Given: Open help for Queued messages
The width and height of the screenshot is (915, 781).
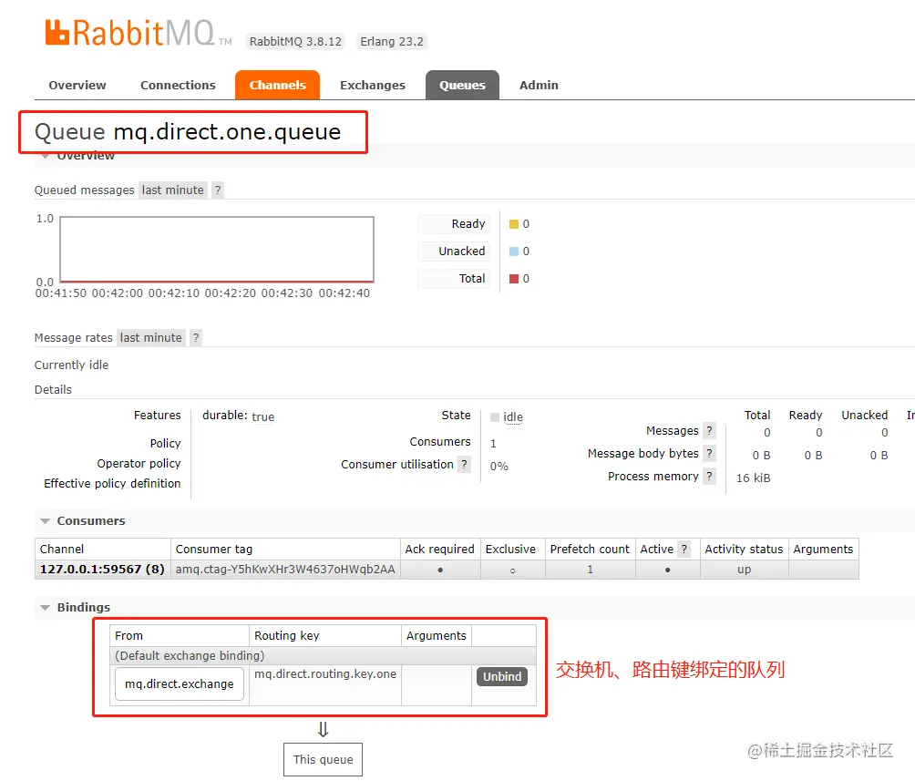Looking at the screenshot, I should point(218,190).
